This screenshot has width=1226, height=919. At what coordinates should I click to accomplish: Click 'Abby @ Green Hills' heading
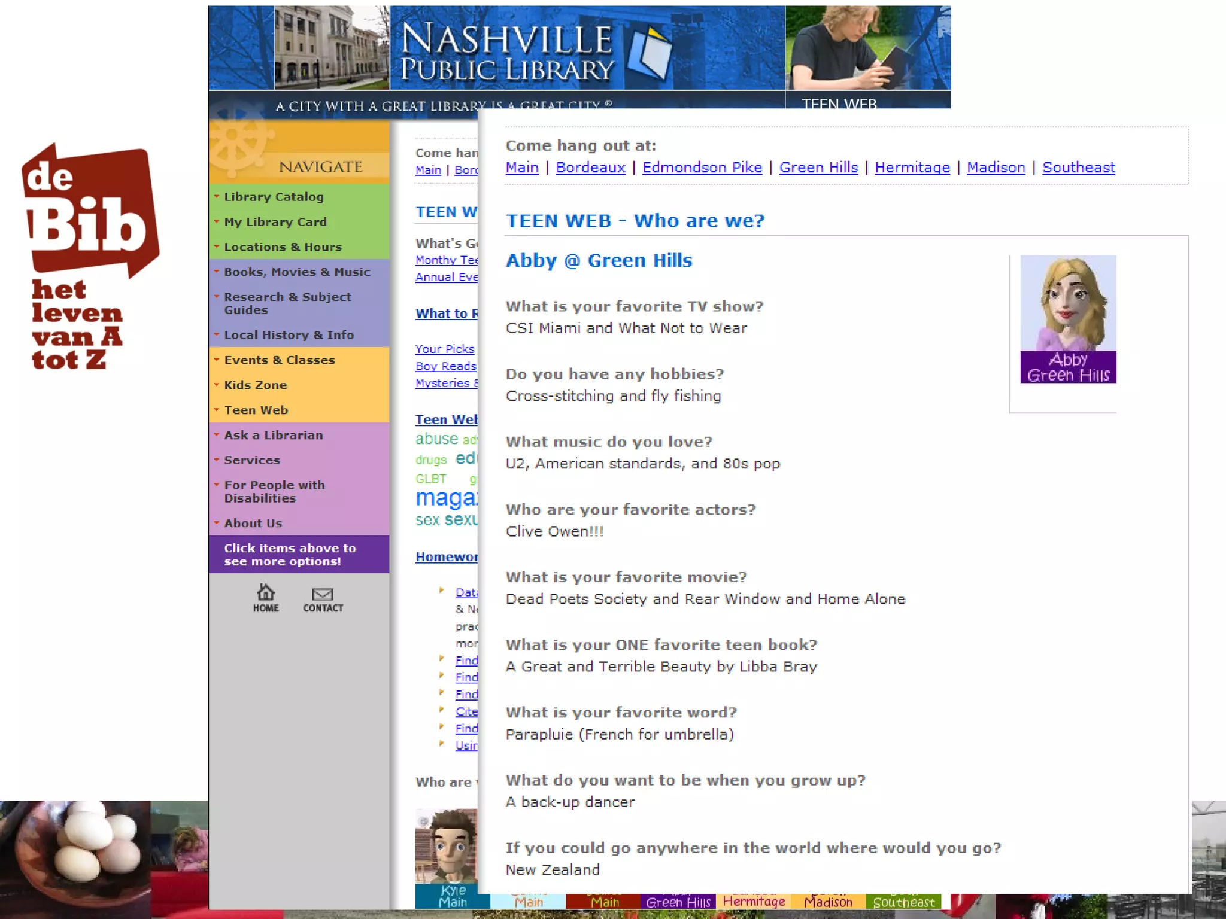599,261
